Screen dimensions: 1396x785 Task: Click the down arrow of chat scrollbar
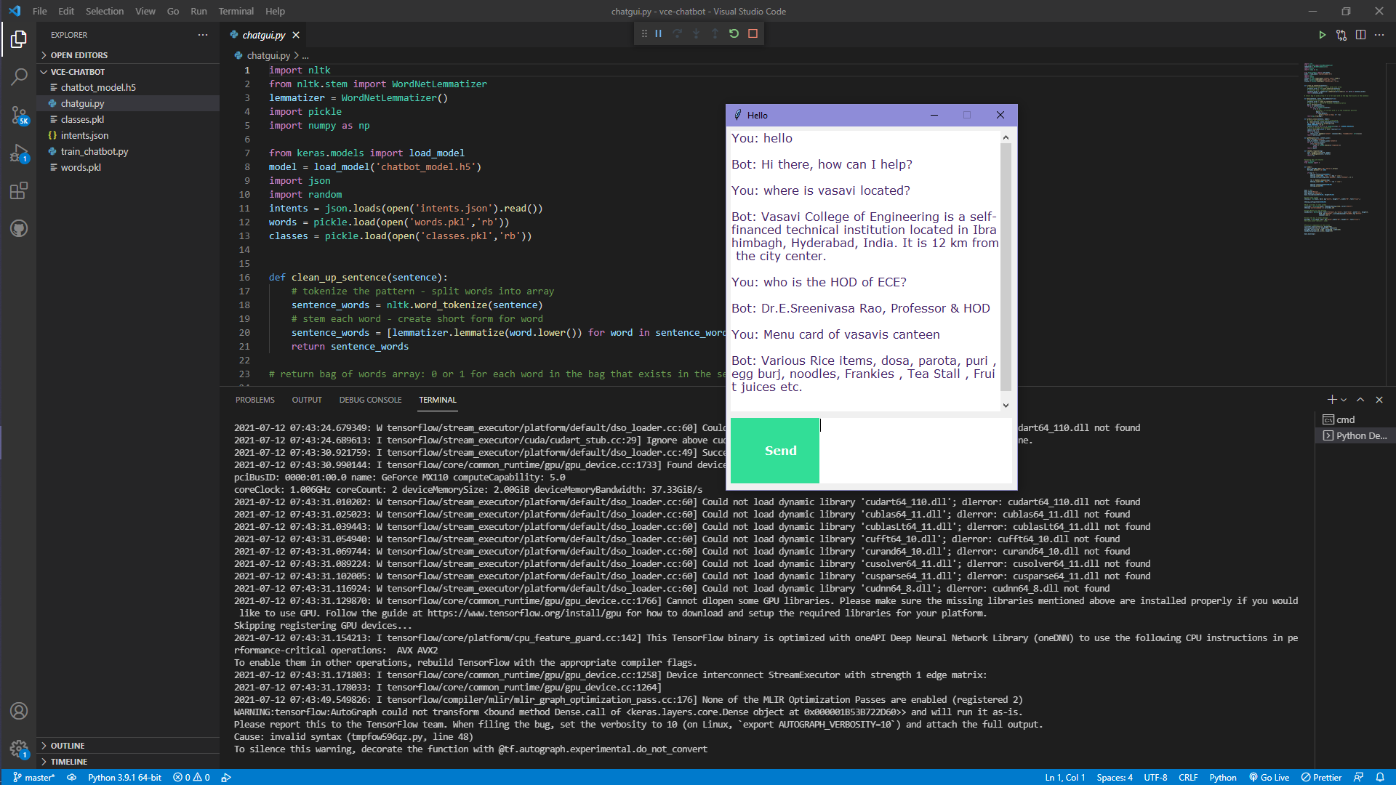(x=1006, y=406)
